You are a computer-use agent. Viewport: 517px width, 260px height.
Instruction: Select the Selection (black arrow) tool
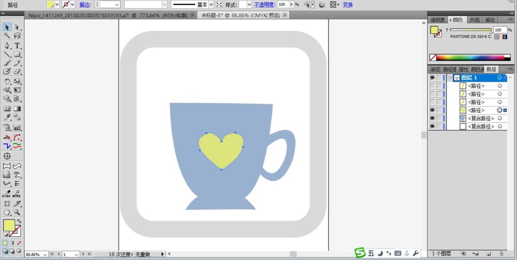7,27
